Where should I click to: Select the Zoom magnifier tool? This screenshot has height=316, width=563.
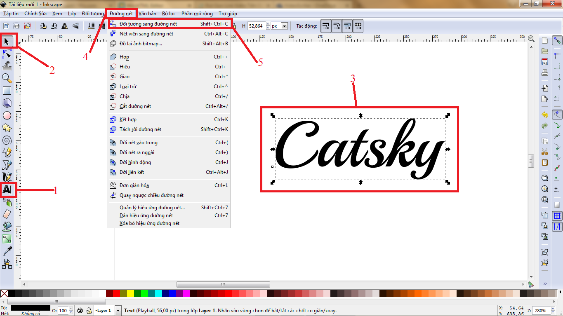tap(7, 77)
